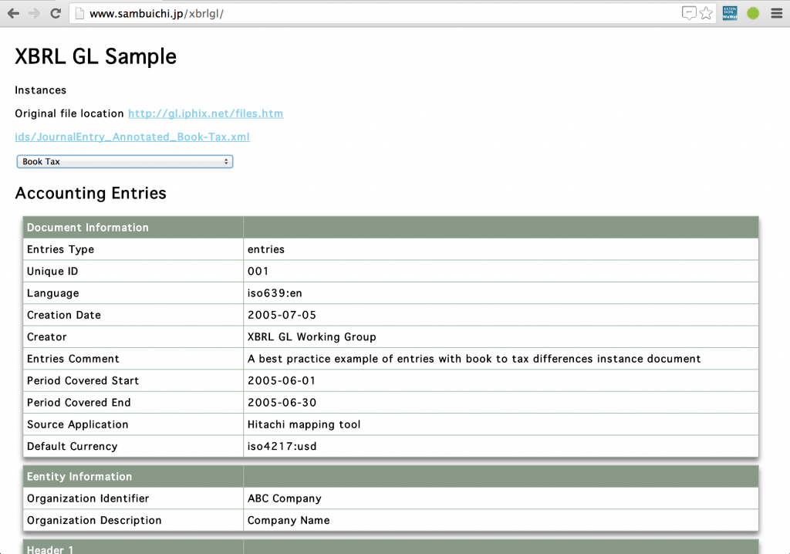Click the Document Information table header
Image resolution: width=790 pixels, height=554 pixels.
tap(88, 228)
